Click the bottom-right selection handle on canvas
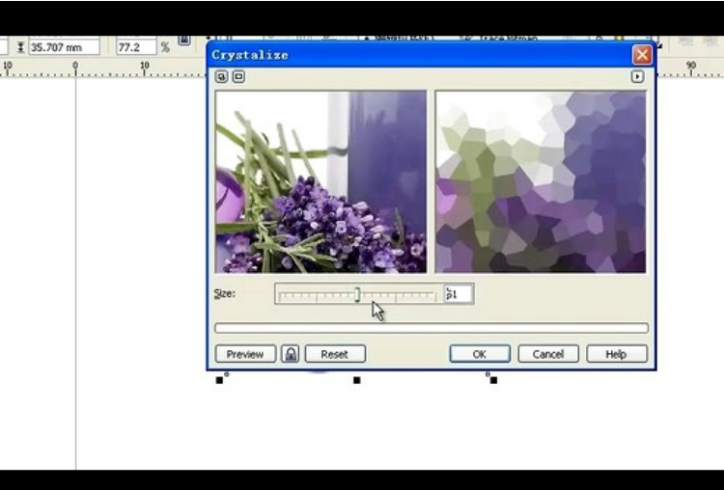 493,380
